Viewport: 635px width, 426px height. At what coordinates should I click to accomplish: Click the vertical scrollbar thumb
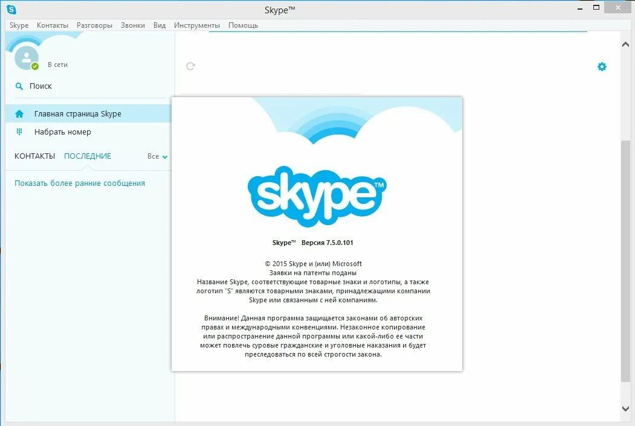click(626, 261)
